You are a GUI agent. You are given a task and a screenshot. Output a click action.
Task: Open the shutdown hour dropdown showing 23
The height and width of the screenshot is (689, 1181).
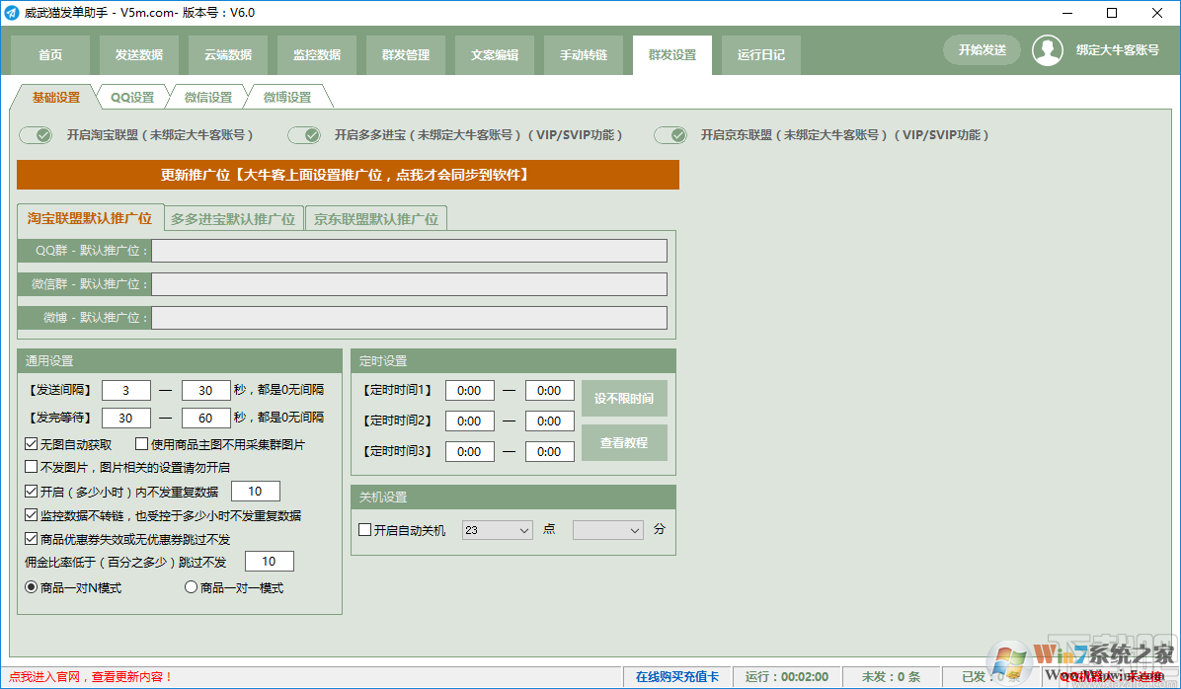pos(497,529)
